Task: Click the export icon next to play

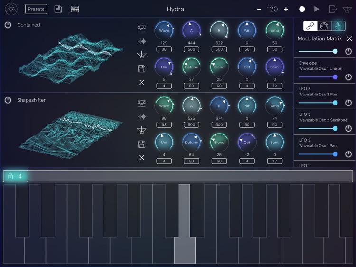Action: point(333,9)
